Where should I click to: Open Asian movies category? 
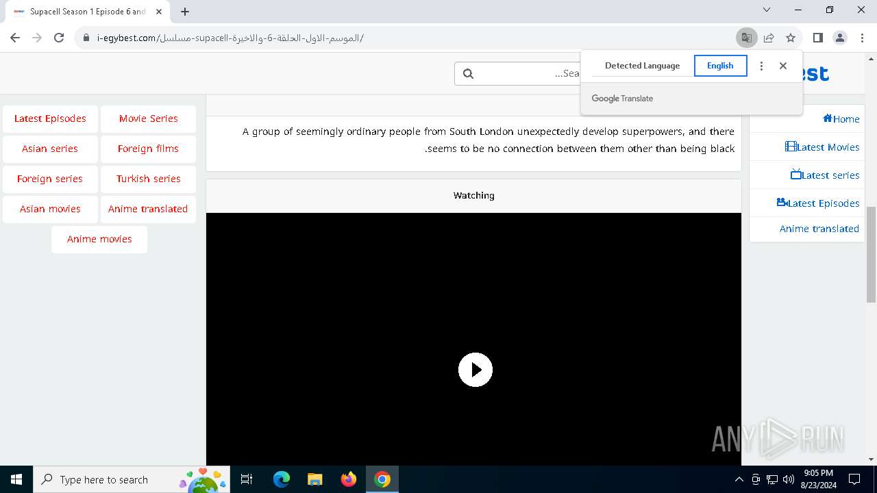point(50,209)
